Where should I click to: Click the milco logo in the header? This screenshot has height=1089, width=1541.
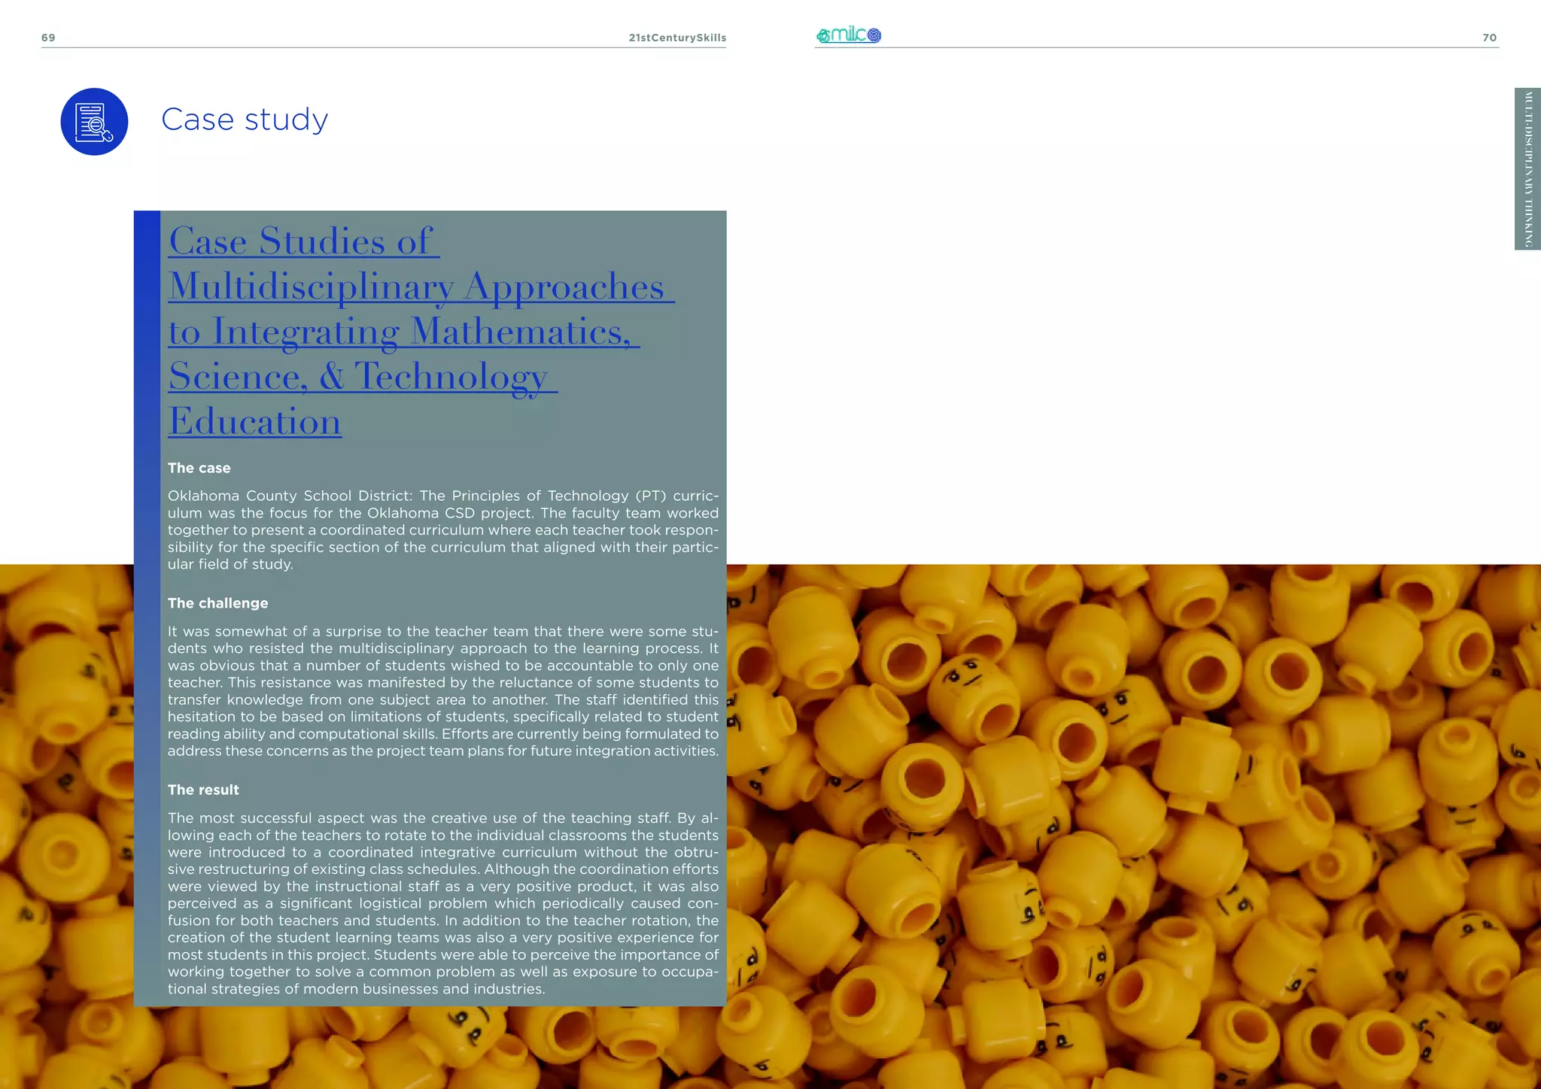849,35
